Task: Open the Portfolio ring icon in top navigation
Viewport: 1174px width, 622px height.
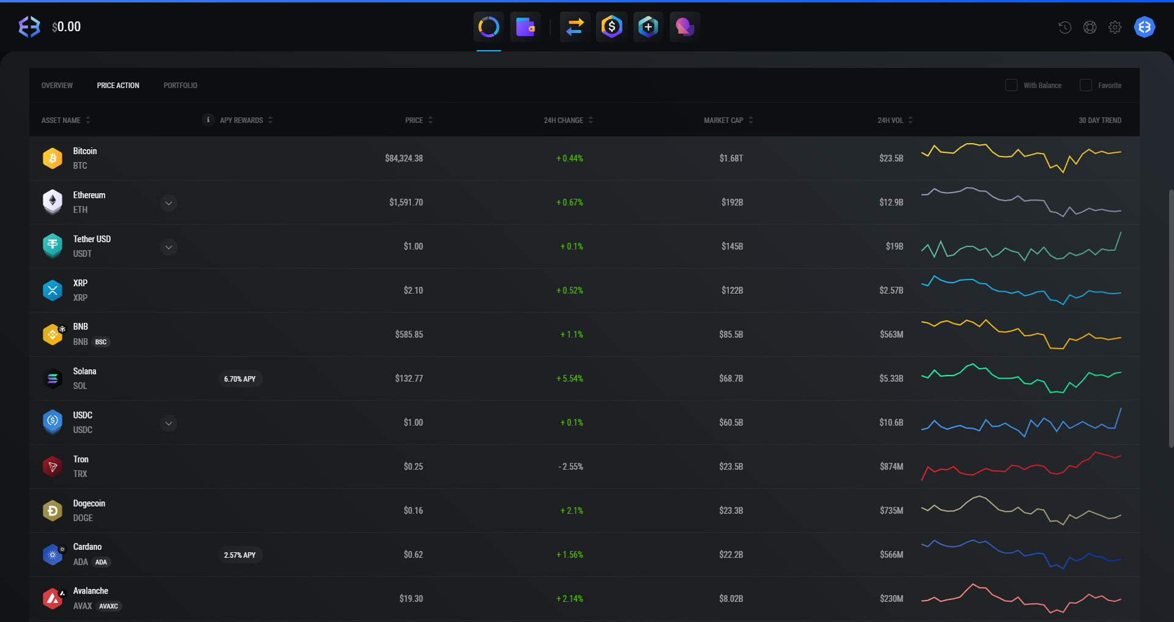Action: pyautogui.click(x=489, y=27)
